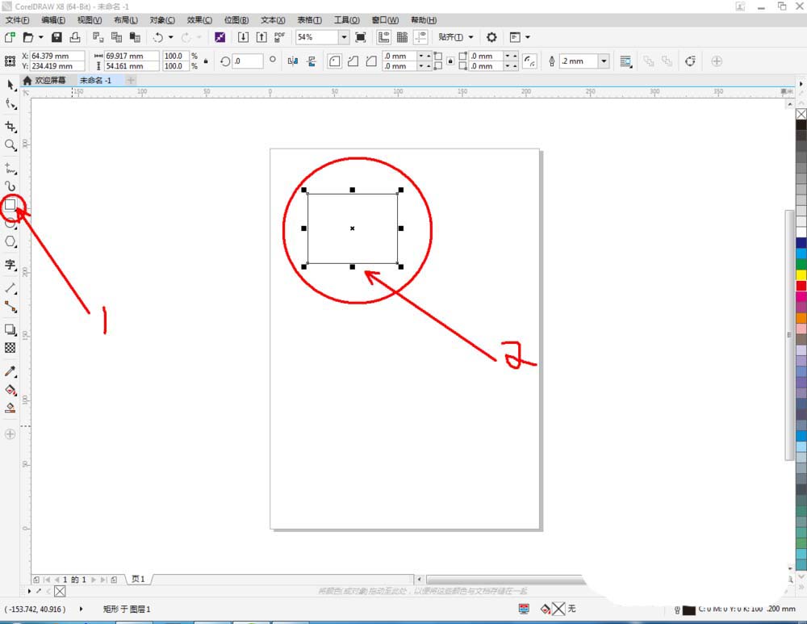Select the Color Eyedropper tool
This screenshot has width=807, height=624.
click(10, 371)
